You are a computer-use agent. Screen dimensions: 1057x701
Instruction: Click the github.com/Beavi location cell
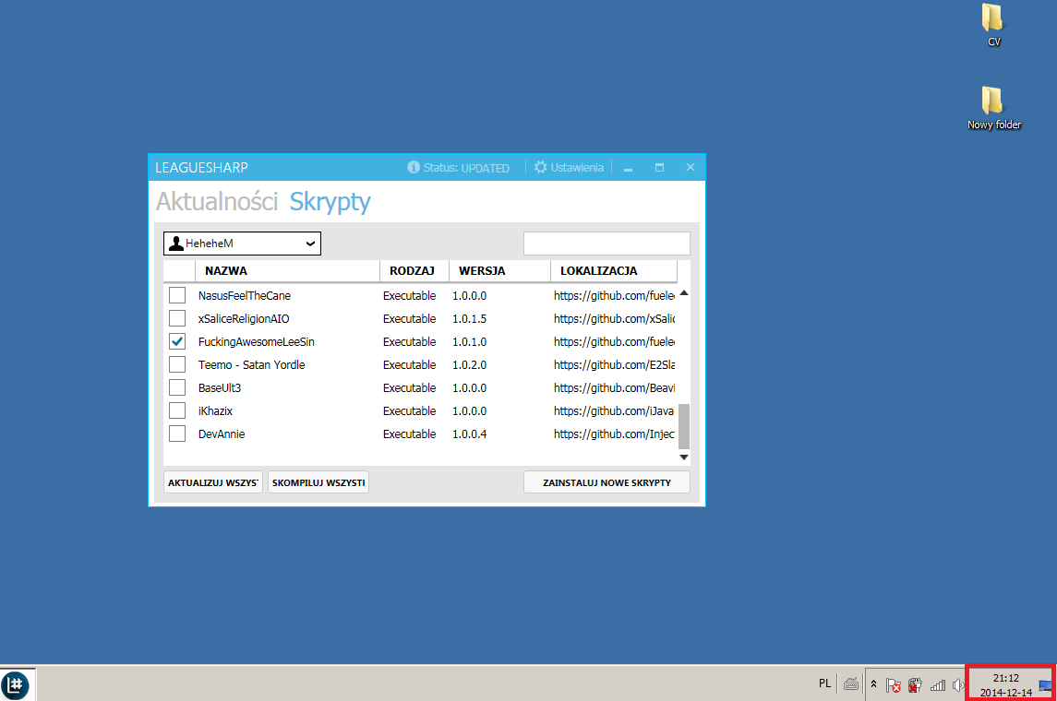[614, 388]
